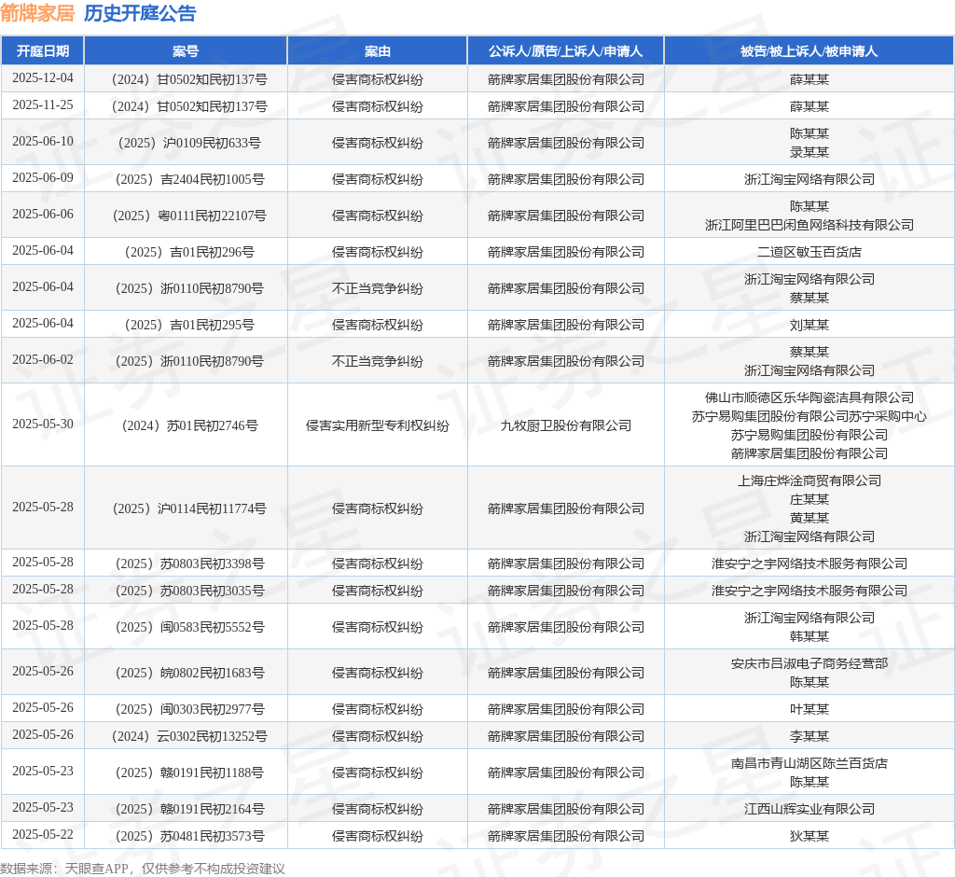Viewport: 955px width, 877px height.
Task: Click 不正当竞争纠纷 in the 2025-06-02 row
Action: click(377, 361)
